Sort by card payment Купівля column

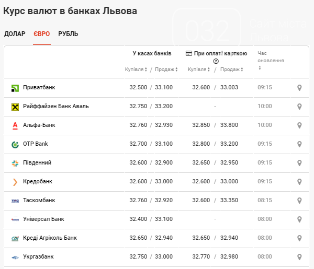click(199, 69)
